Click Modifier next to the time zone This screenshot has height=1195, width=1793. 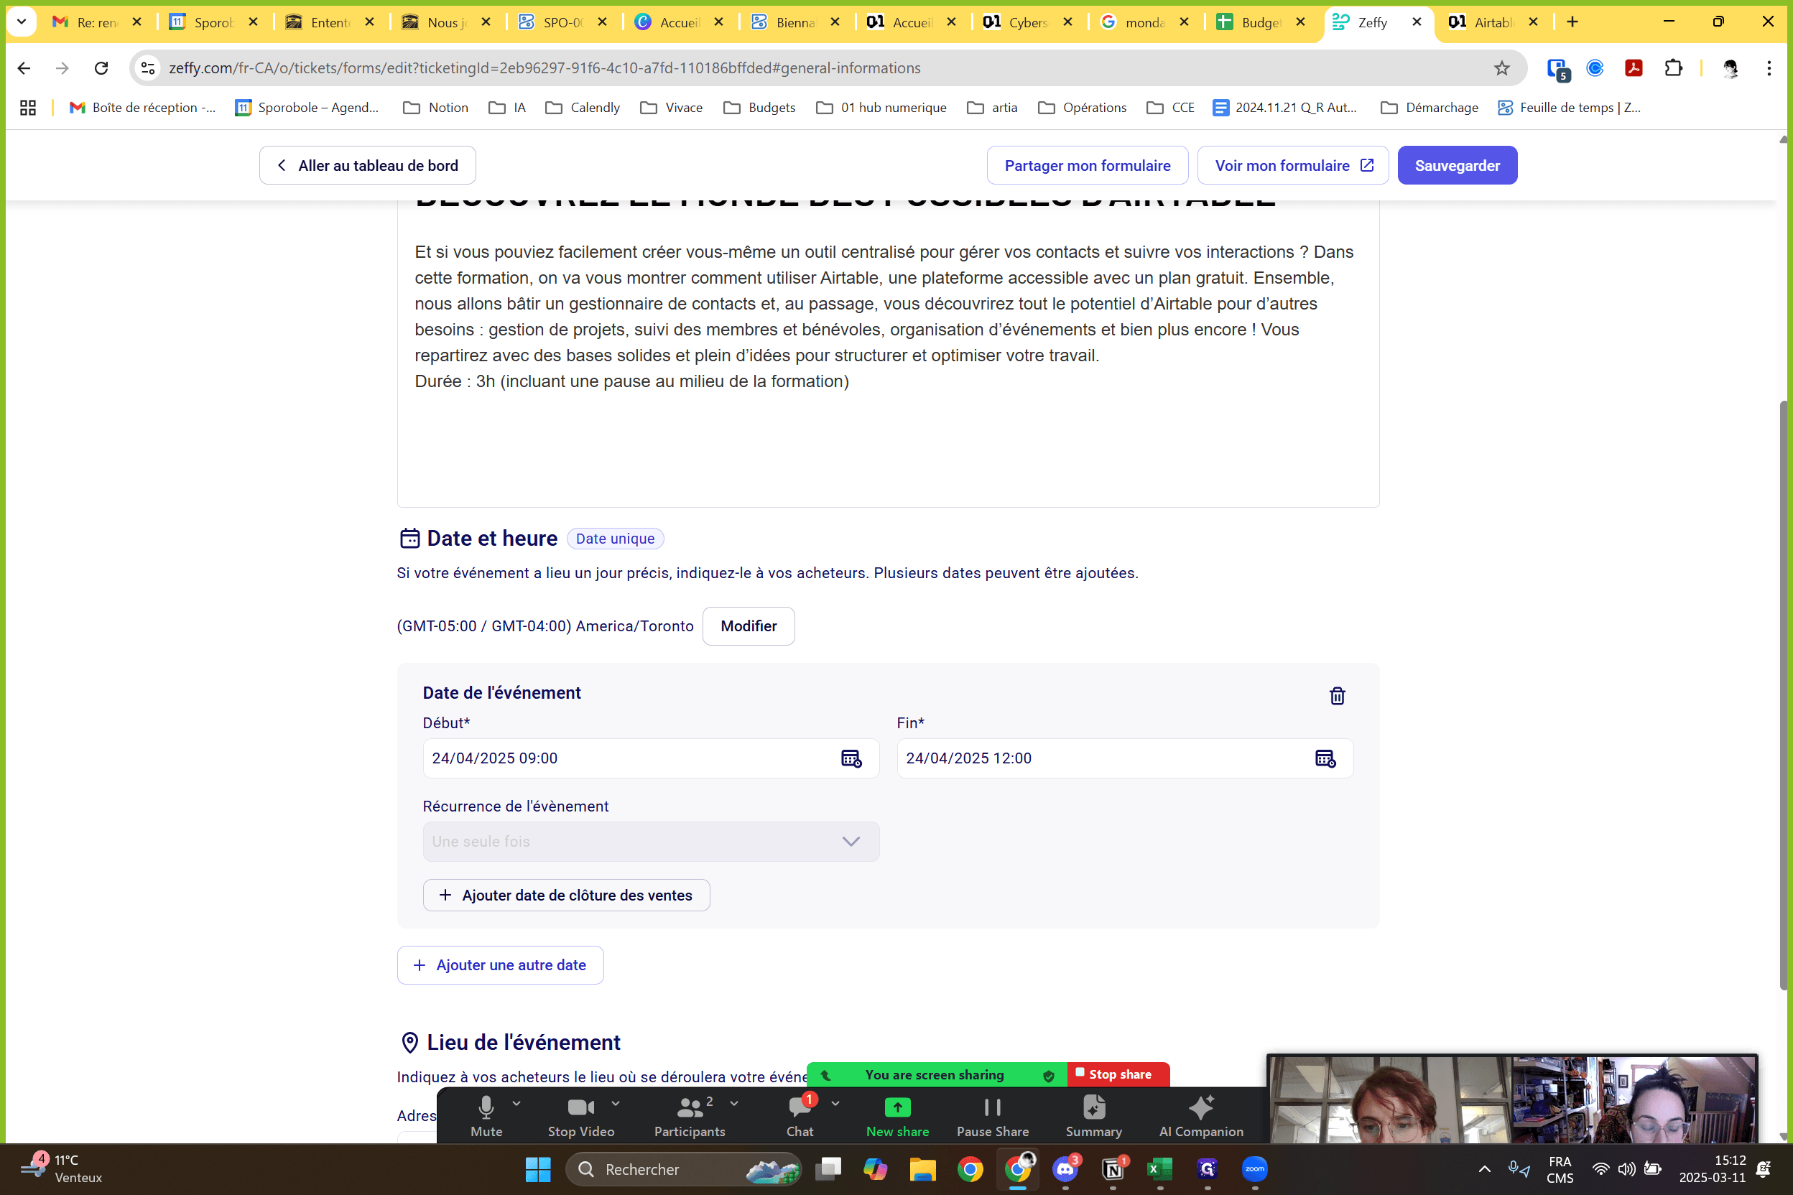[749, 626]
